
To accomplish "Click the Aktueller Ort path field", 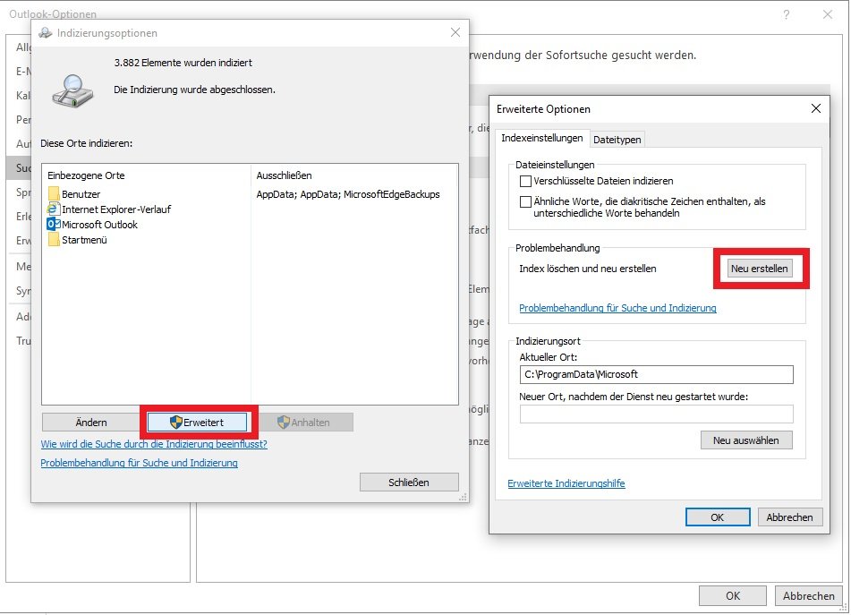I will tap(656, 374).
